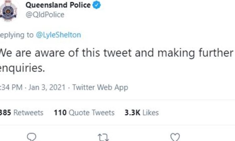Viewport: 235px width, 141px height.
Task: Like the tweet with heart icon
Action: tap(175, 137)
